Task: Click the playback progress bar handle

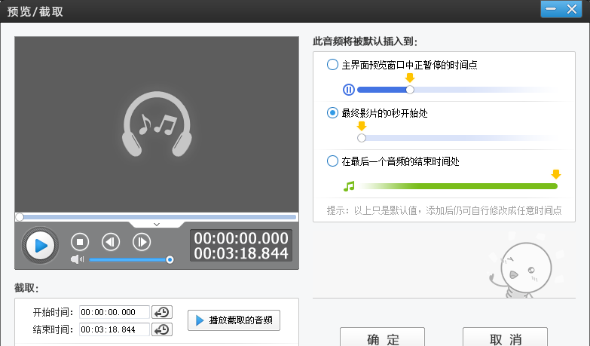Action: (20, 217)
